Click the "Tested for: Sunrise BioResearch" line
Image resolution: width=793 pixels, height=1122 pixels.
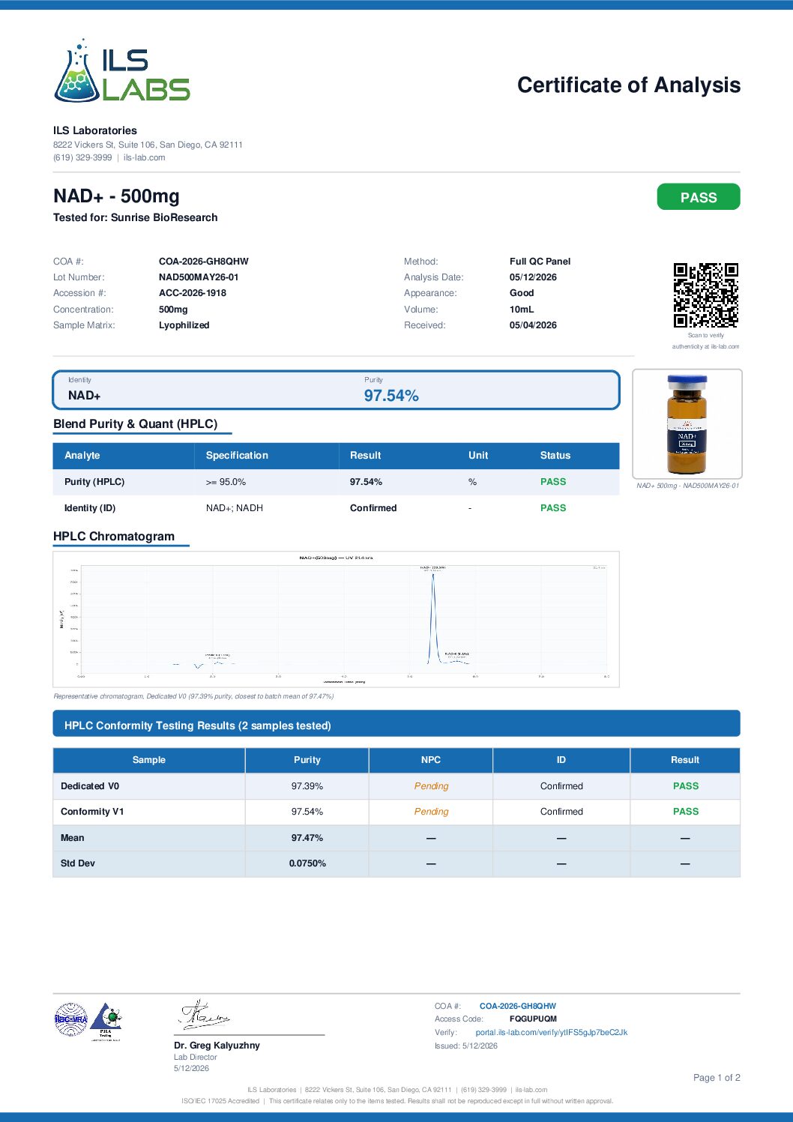pyautogui.click(x=136, y=217)
